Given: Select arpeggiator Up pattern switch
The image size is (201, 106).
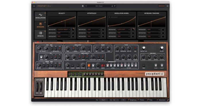Looking at the screenshot, I should [122, 65].
